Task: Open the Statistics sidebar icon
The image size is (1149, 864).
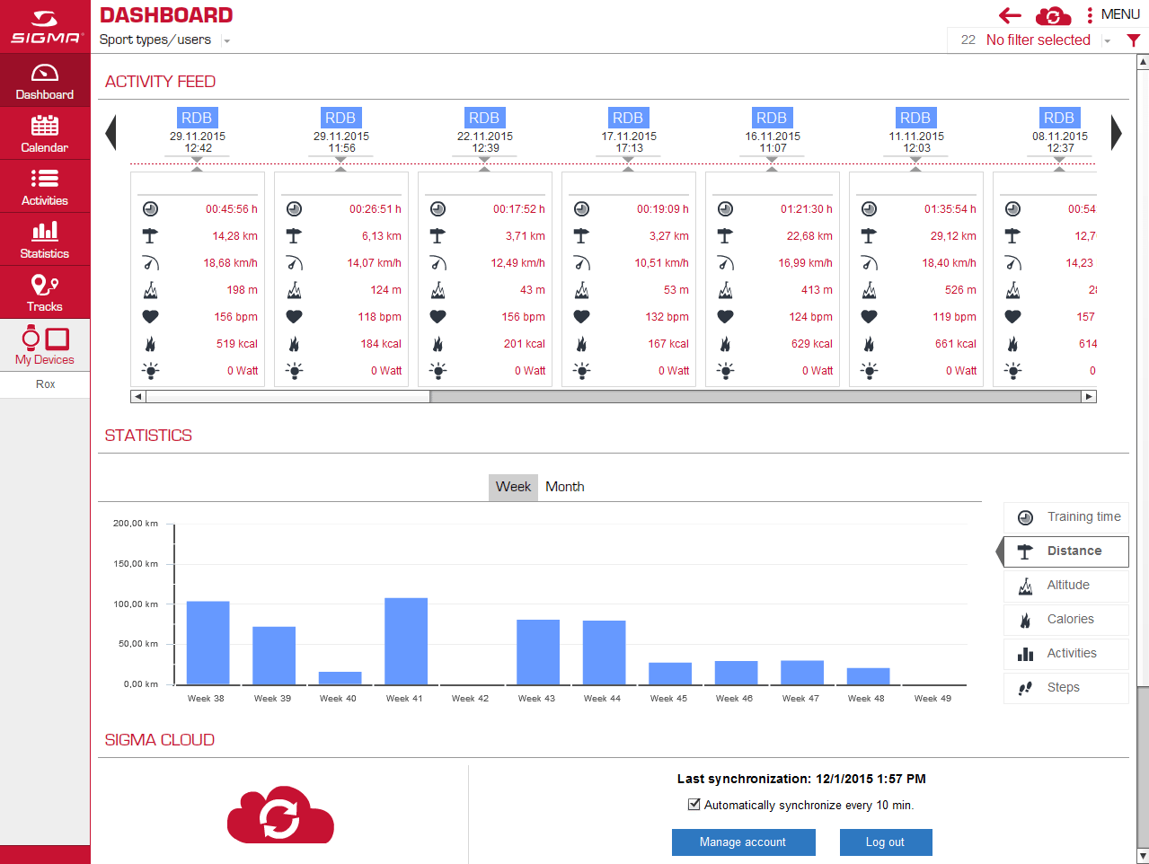Action: [44, 240]
